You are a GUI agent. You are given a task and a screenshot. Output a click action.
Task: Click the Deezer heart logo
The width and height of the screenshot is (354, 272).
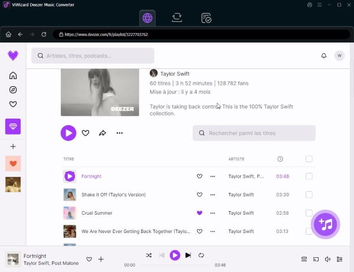point(13,55)
